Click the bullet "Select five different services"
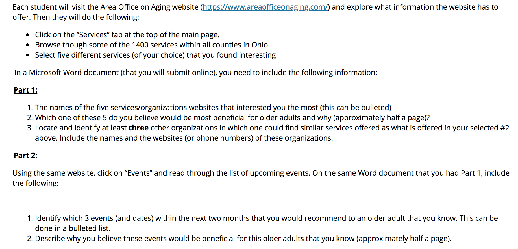This screenshot has height=249, width=518. (155, 55)
